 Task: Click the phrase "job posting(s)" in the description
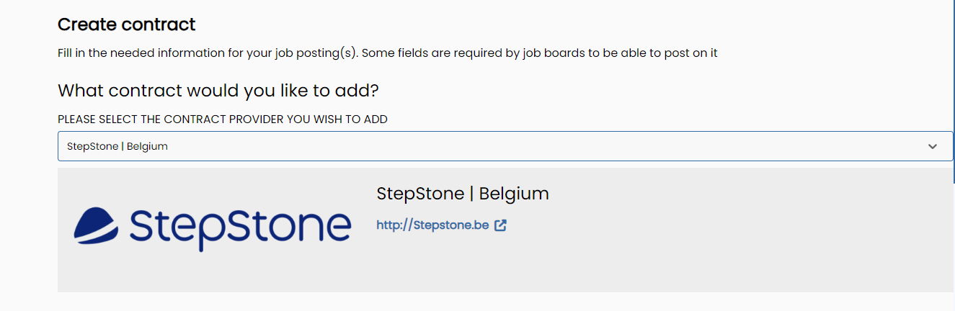(x=319, y=53)
